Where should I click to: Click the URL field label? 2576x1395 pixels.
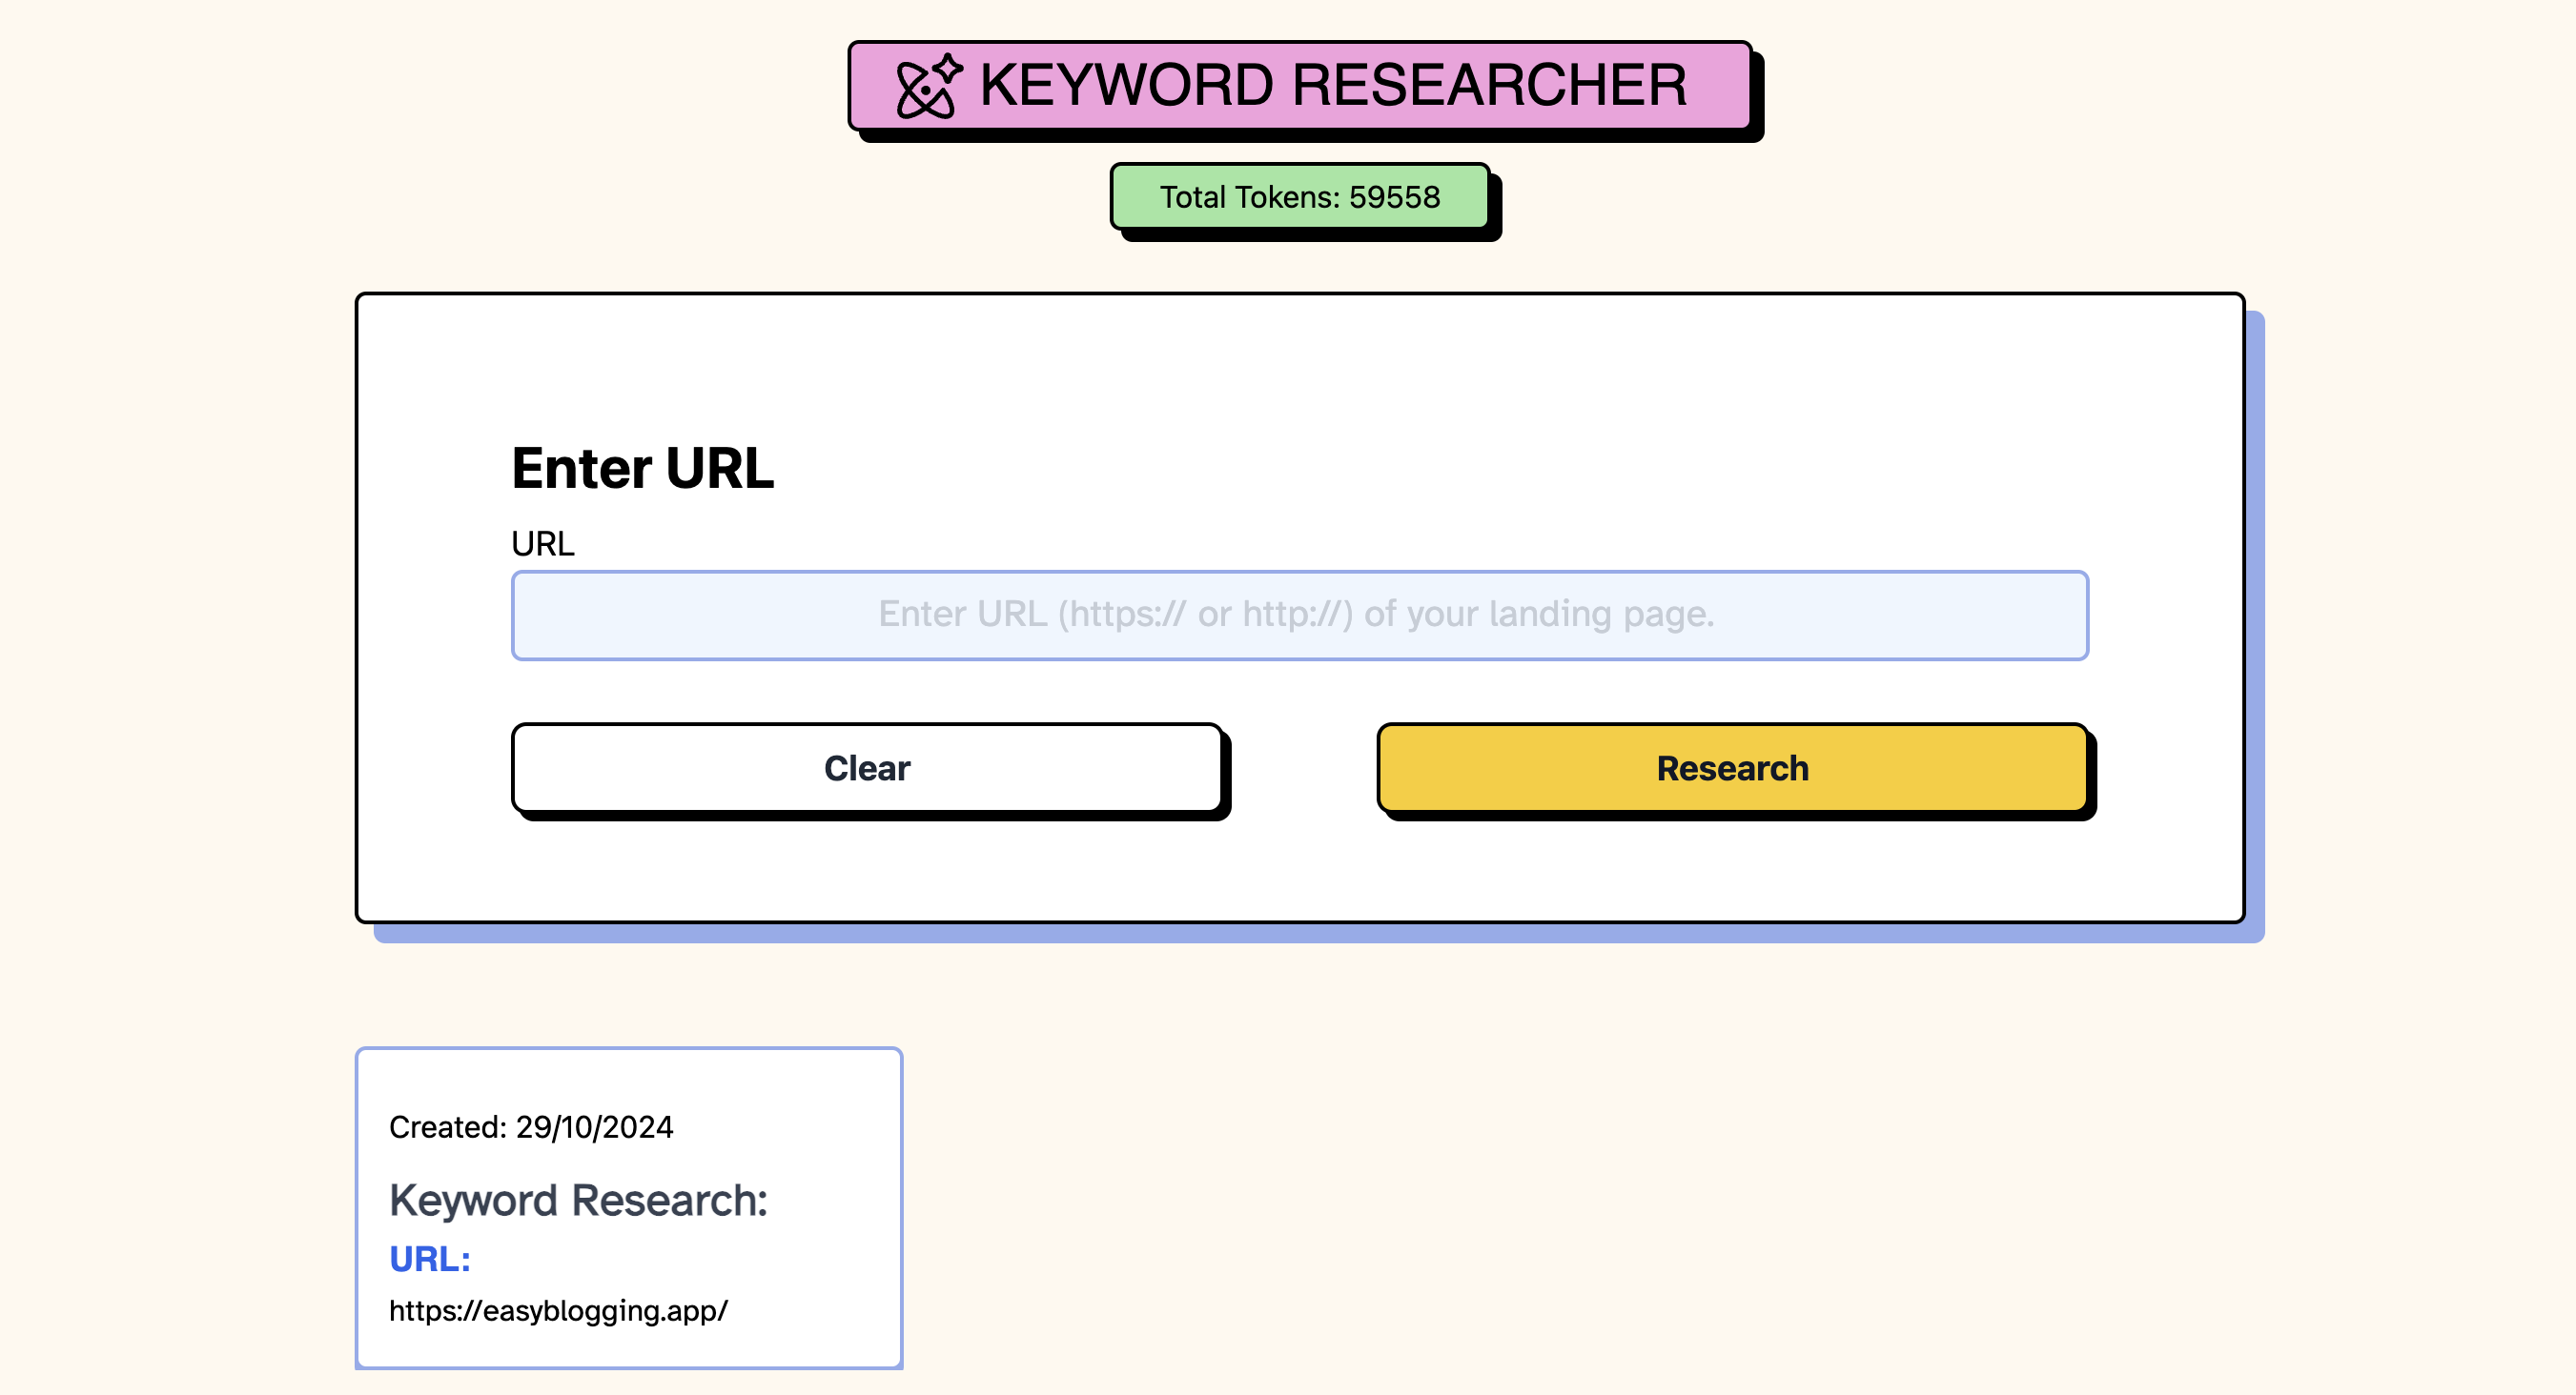click(542, 542)
